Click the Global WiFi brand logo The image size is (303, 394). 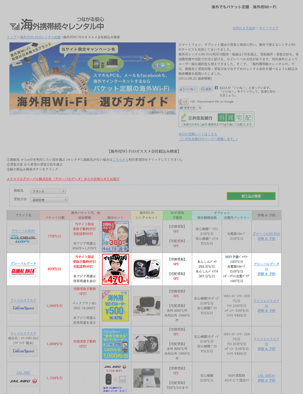pos(23,239)
